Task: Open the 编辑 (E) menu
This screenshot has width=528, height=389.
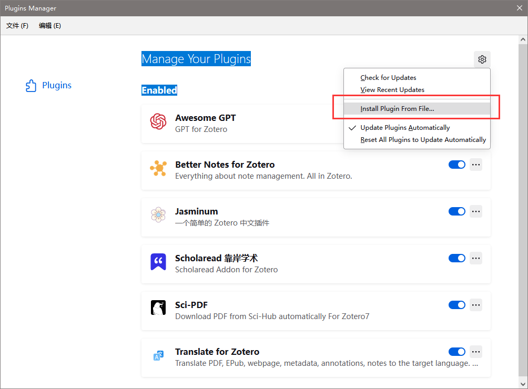Action: (50, 26)
